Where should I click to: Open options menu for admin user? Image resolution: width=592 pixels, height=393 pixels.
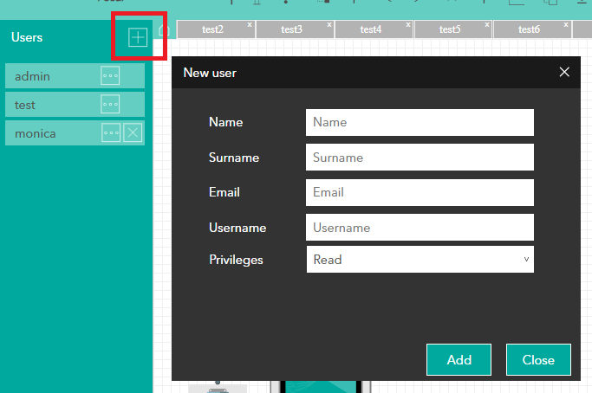tap(110, 76)
